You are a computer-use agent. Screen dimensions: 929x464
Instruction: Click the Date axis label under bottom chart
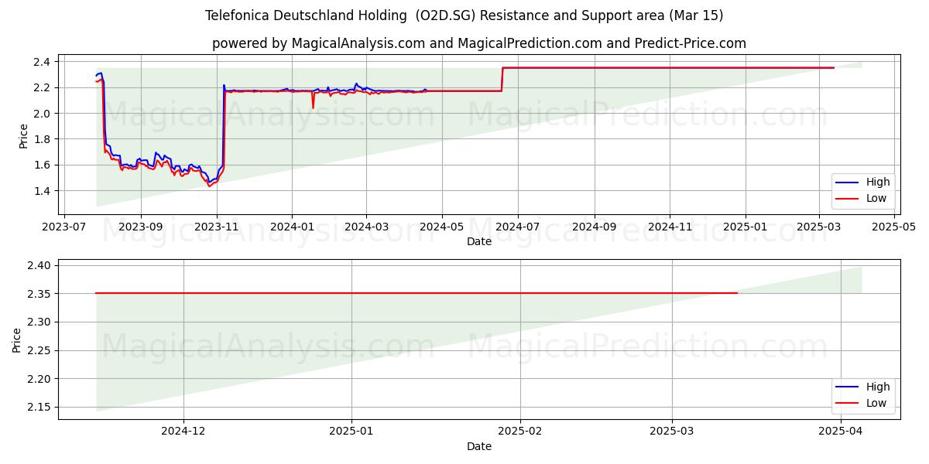coord(479,447)
